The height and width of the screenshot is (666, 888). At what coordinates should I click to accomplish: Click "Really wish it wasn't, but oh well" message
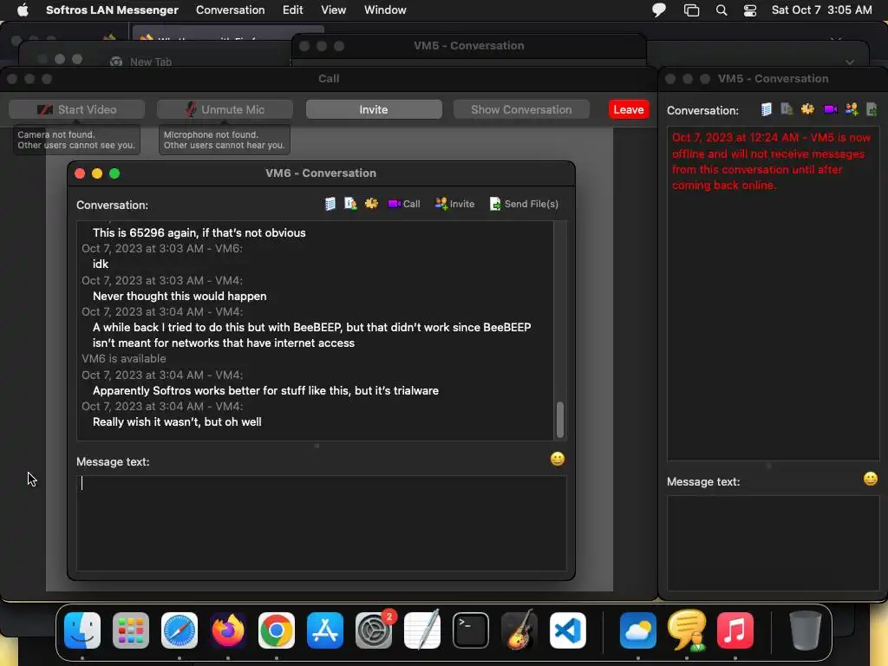(x=177, y=422)
